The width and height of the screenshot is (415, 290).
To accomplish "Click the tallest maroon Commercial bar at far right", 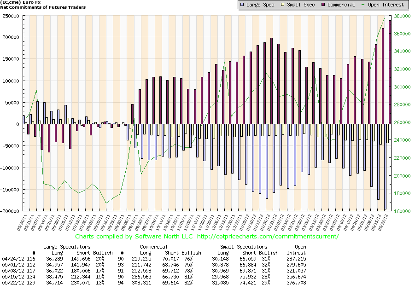I will [x=390, y=72].
